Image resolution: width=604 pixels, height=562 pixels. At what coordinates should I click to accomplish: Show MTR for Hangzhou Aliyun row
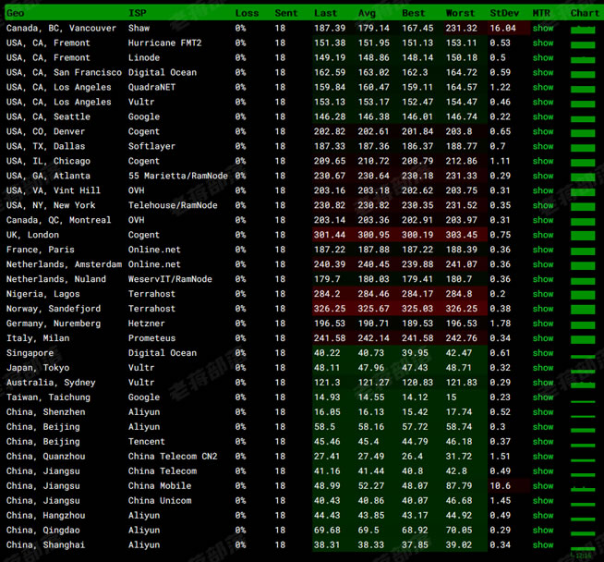543,516
